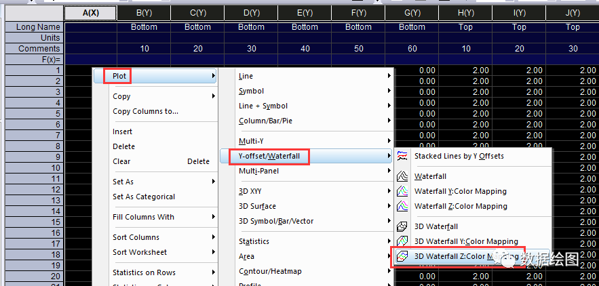Expand the 3D Surface submenu
The width and height of the screenshot is (599, 286).
pyautogui.click(x=307, y=206)
